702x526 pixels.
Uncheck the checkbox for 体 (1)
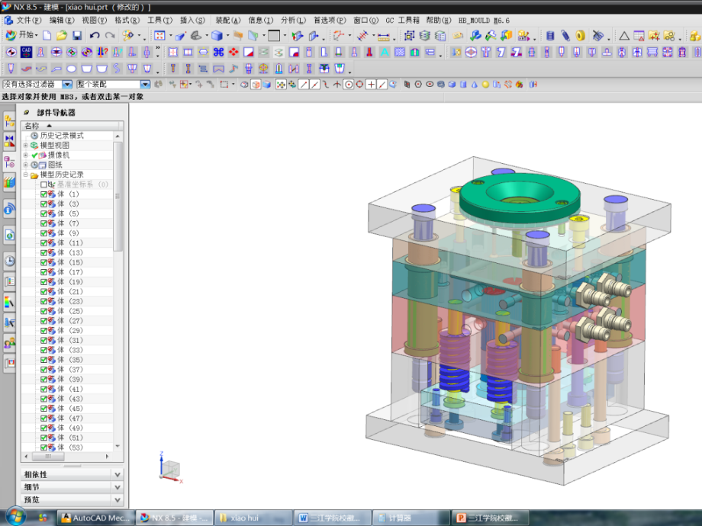(43, 194)
